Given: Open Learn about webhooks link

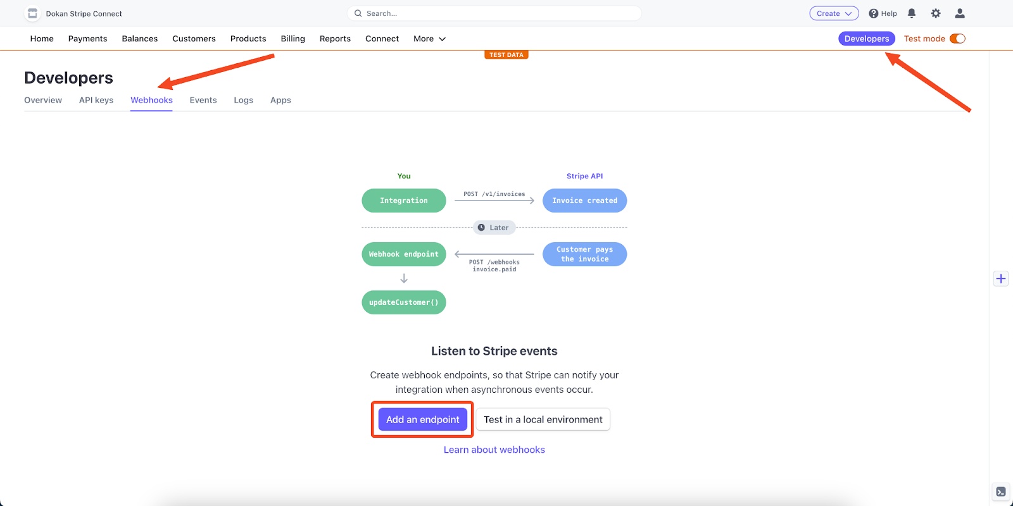Looking at the screenshot, I should click(x=494, y=450).
